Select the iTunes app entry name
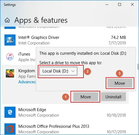Image resolution: width=139 pixels, height=135 pixels. pyautogui.click(x=24, y=54)
